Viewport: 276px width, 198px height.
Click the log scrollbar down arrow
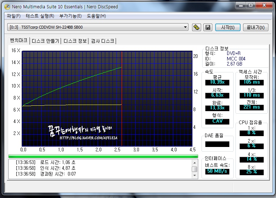tap(195, 175)
